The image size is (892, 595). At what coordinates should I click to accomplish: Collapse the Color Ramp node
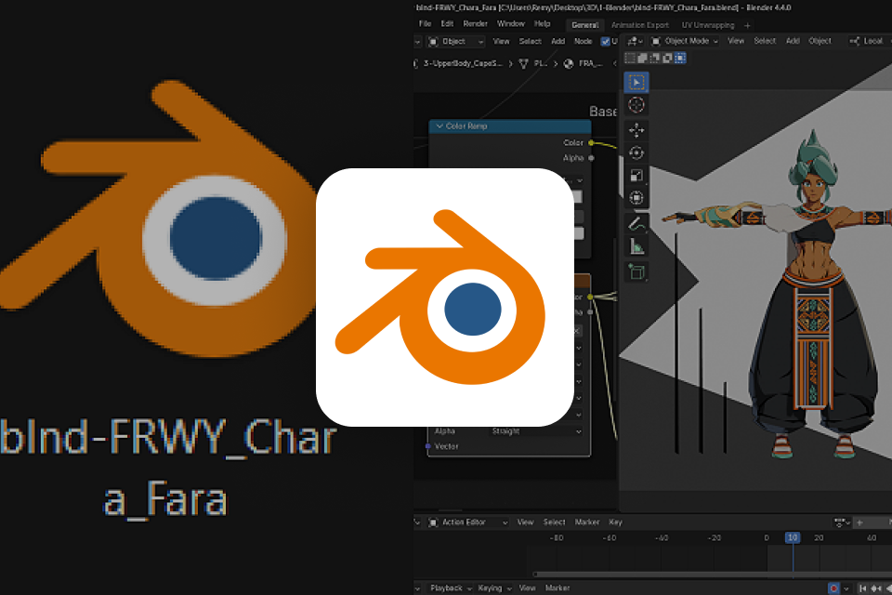439,126
